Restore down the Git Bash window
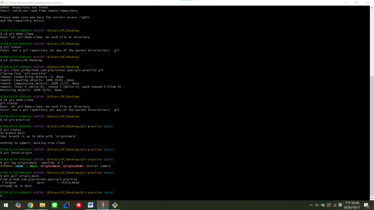Image resolution: width=374 pixels, height=210 pixels. (x=356, y=3)
